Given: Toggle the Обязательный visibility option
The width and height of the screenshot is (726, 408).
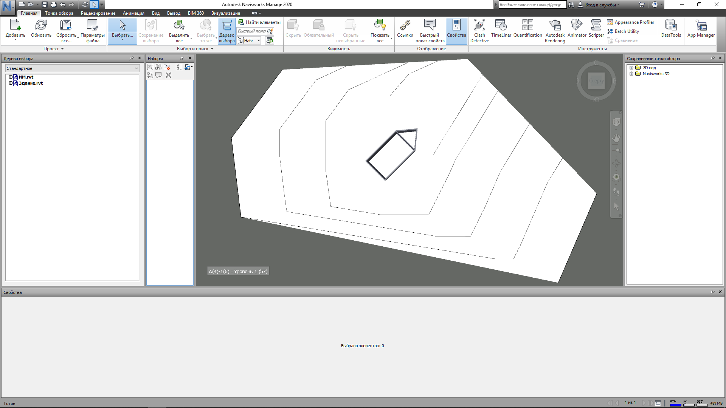Looking at the screenshot, I should click(x=319, y=28).
